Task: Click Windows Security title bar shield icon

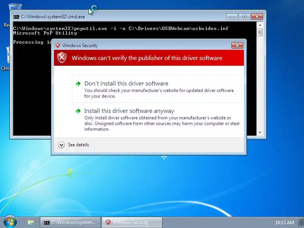Action: 58,45
